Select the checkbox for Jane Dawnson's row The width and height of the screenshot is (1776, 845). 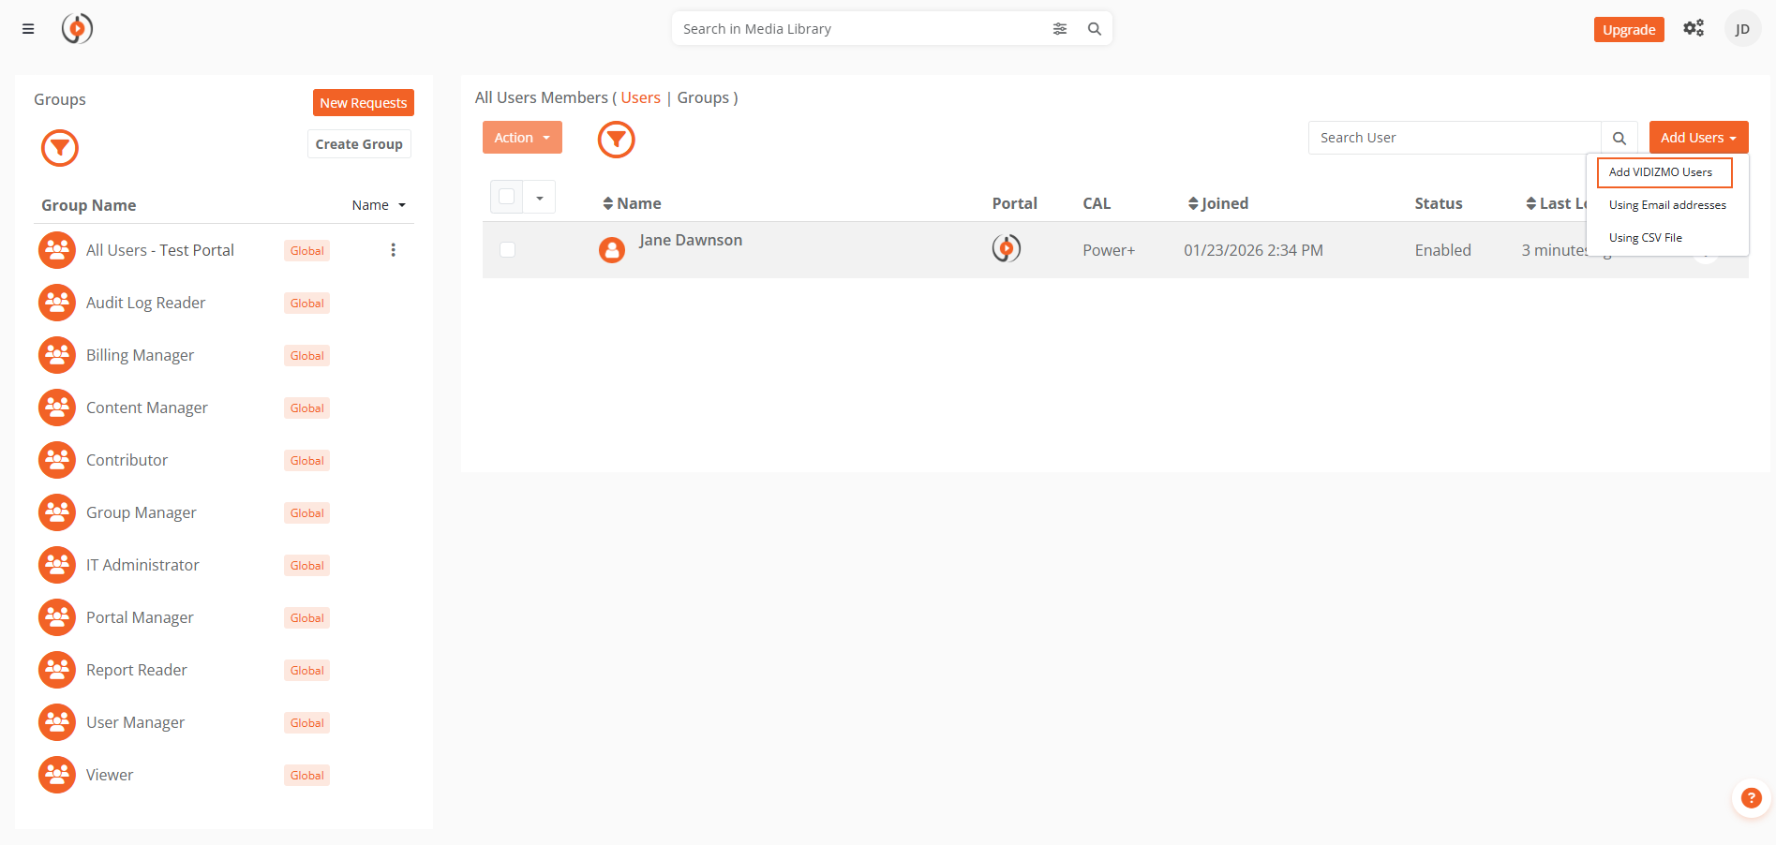click(x=507, y=249)
